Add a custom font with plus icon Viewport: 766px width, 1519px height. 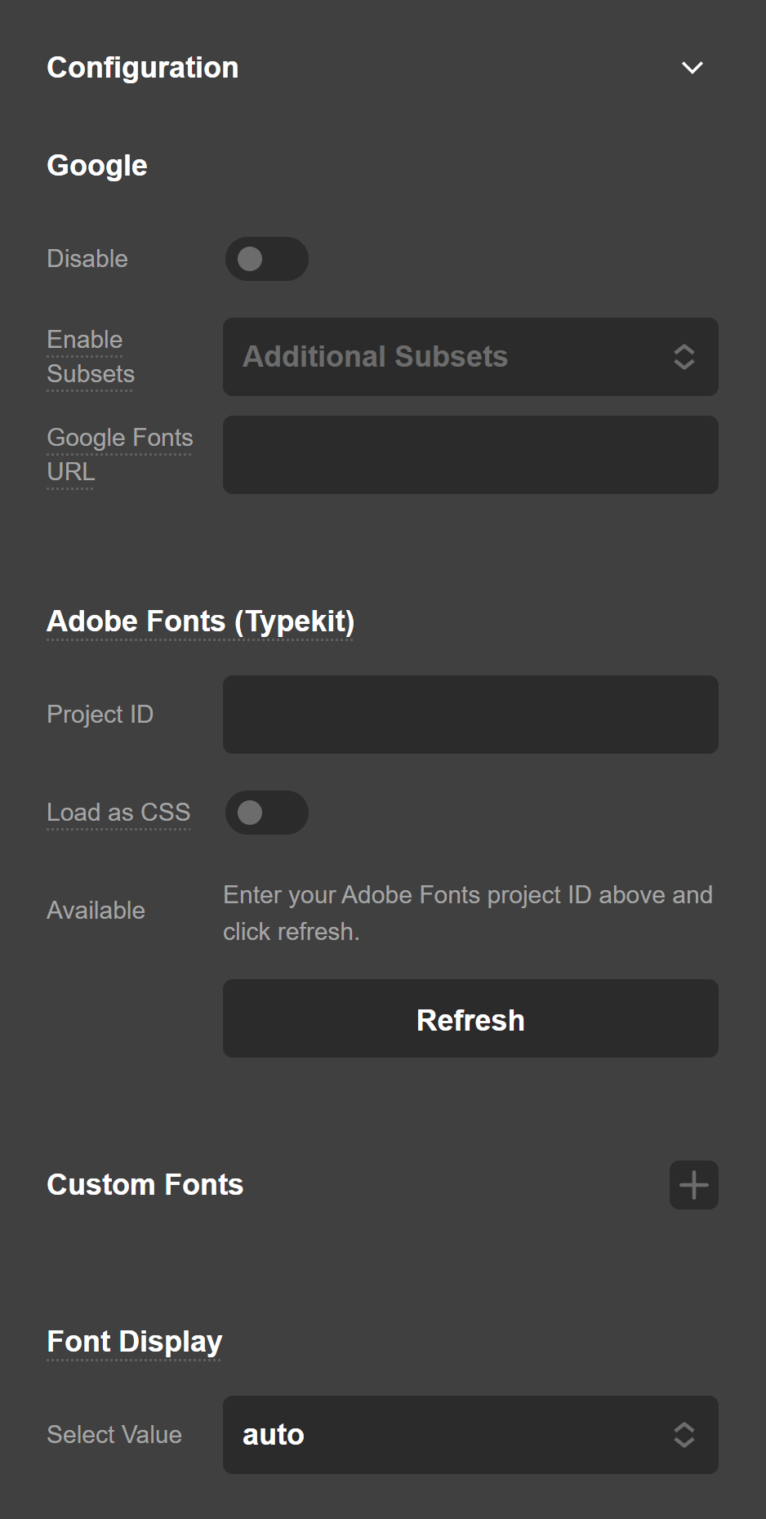click(x=694, y=1185)
